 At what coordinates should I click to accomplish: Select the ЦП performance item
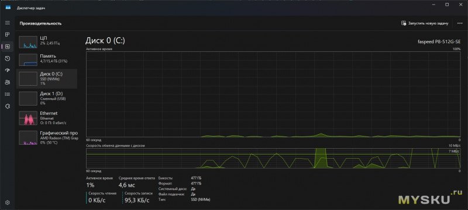coord(47,42)
